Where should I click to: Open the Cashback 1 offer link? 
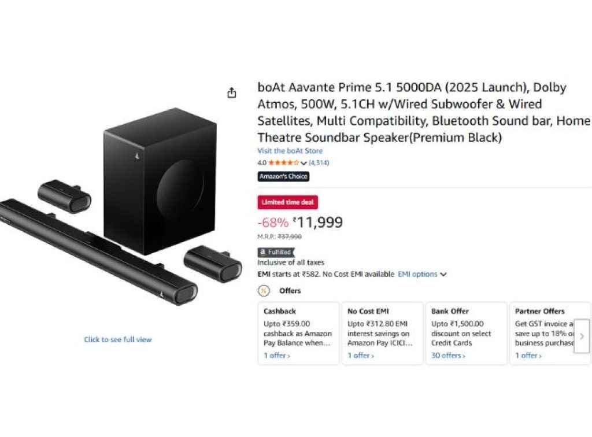click(x=277, y=355)
